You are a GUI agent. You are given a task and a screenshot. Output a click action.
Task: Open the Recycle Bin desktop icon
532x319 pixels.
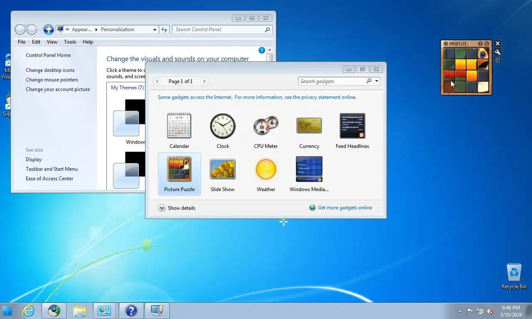(514, 276)
